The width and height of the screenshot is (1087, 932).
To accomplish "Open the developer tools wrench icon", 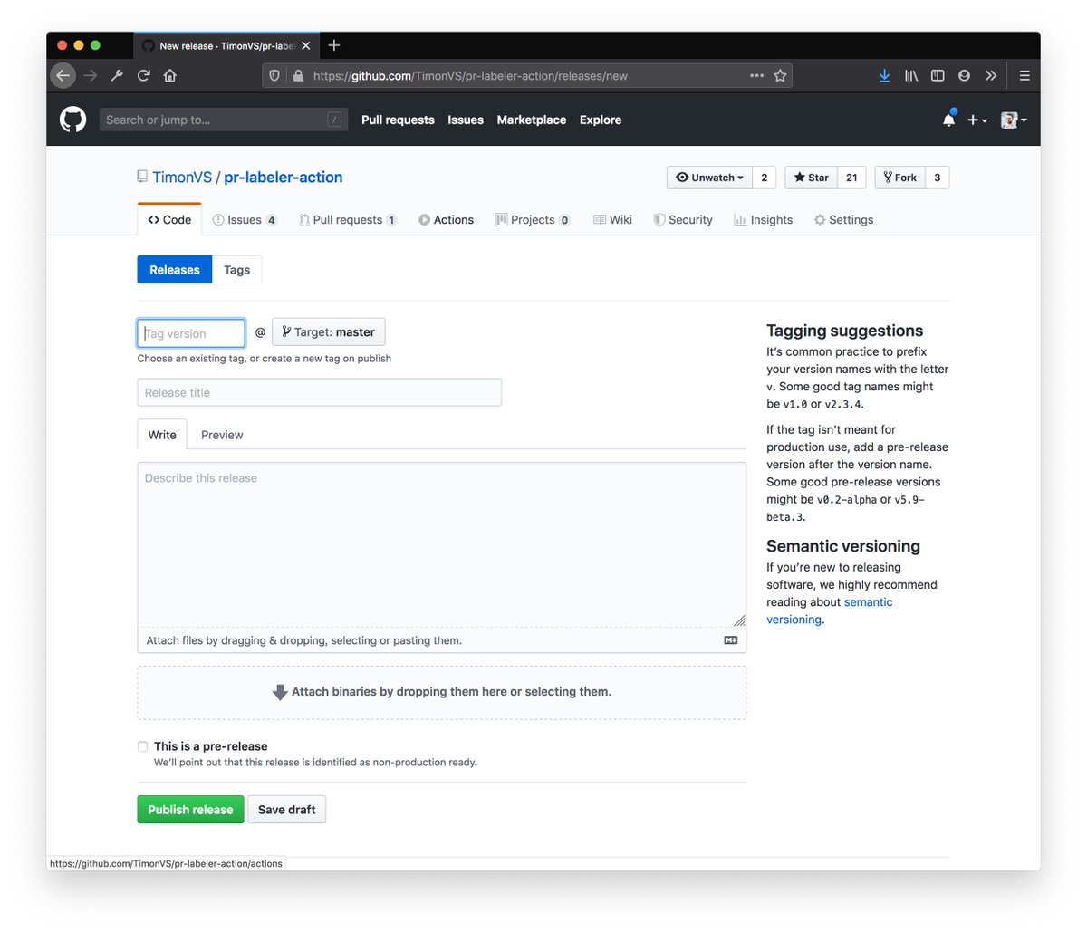I will 117,76.
